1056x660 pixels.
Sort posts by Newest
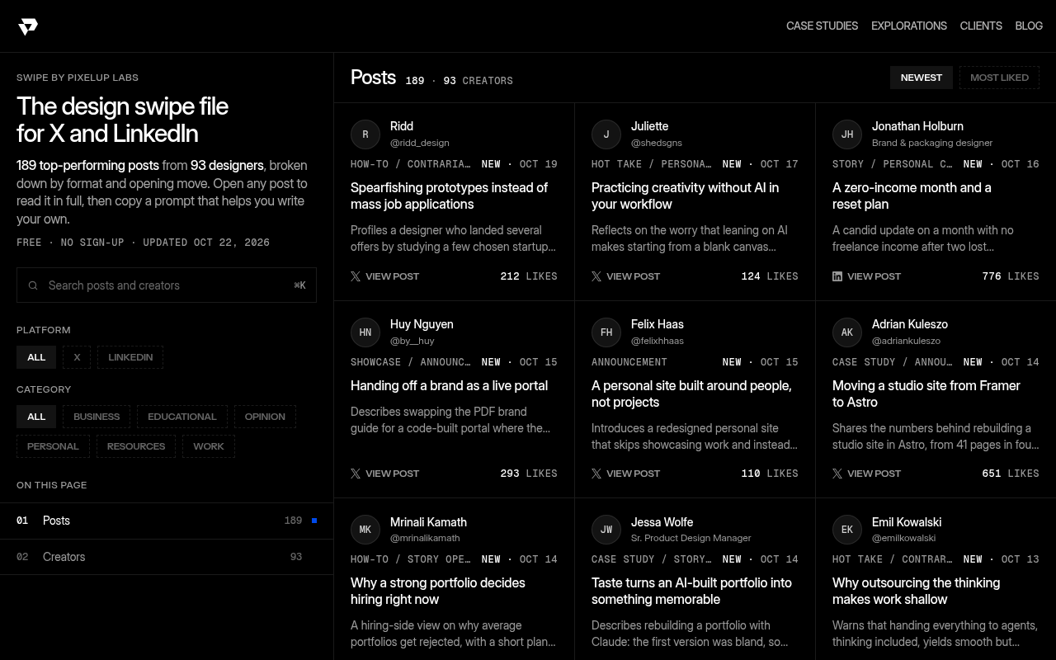(922, 78)
